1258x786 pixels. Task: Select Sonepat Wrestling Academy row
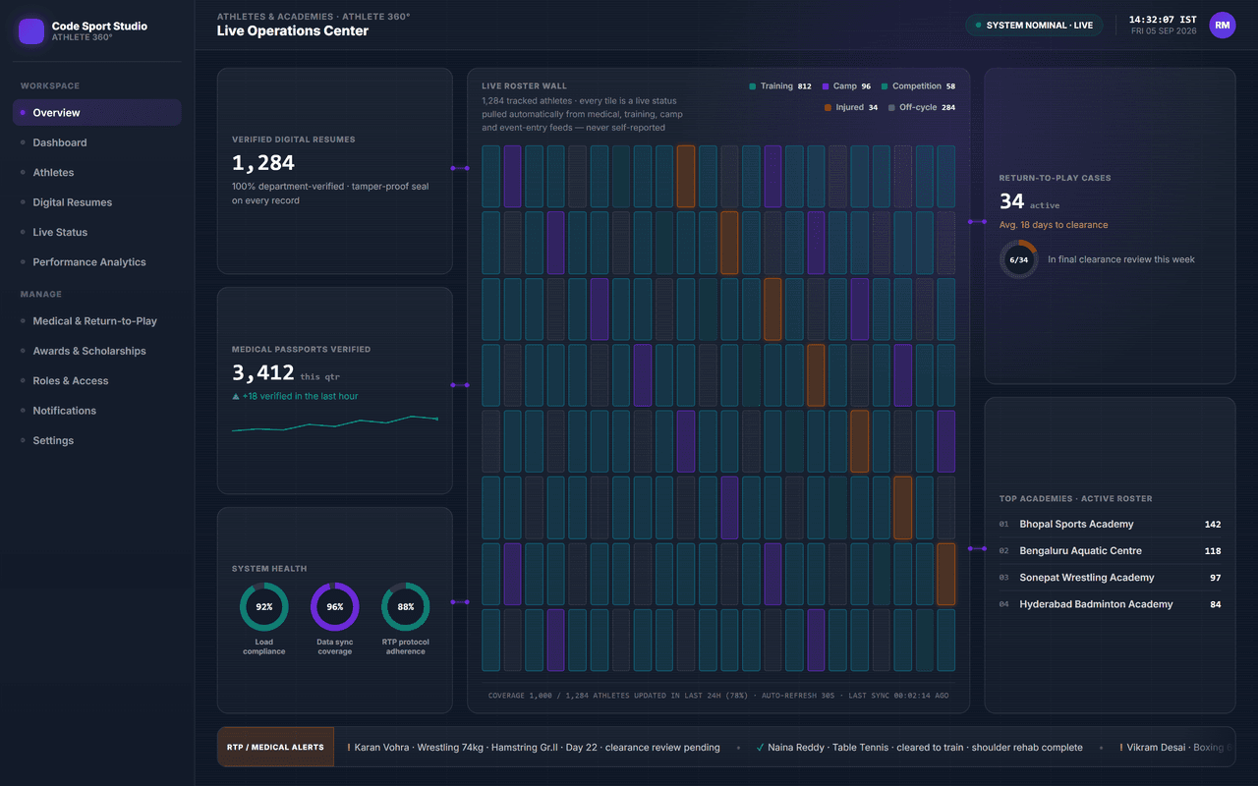point(1111,578)
